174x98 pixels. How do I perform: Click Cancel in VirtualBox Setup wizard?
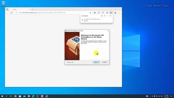point(104,62)
